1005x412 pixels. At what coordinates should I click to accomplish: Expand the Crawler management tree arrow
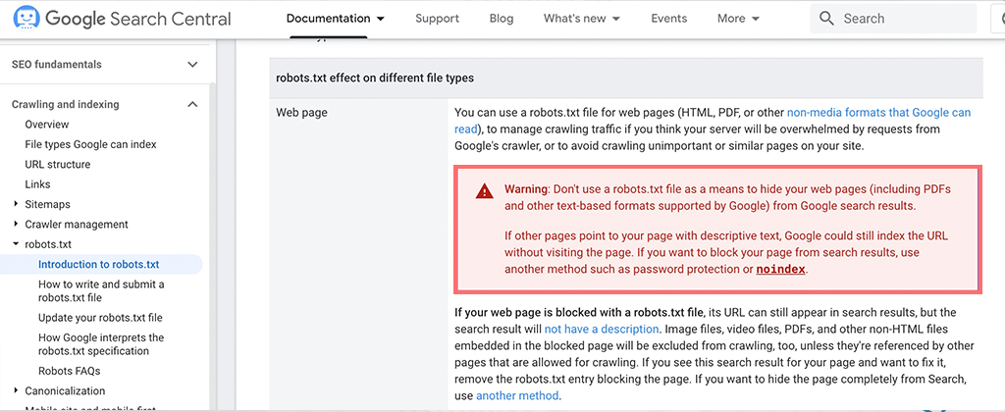click(x=16, y=225)
